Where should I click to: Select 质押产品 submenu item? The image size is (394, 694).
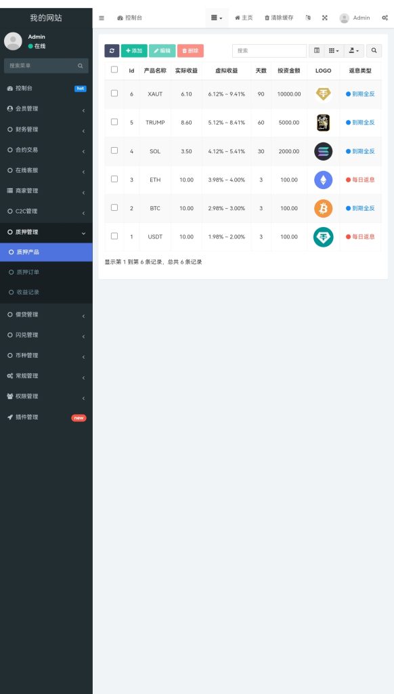[47, 252]
